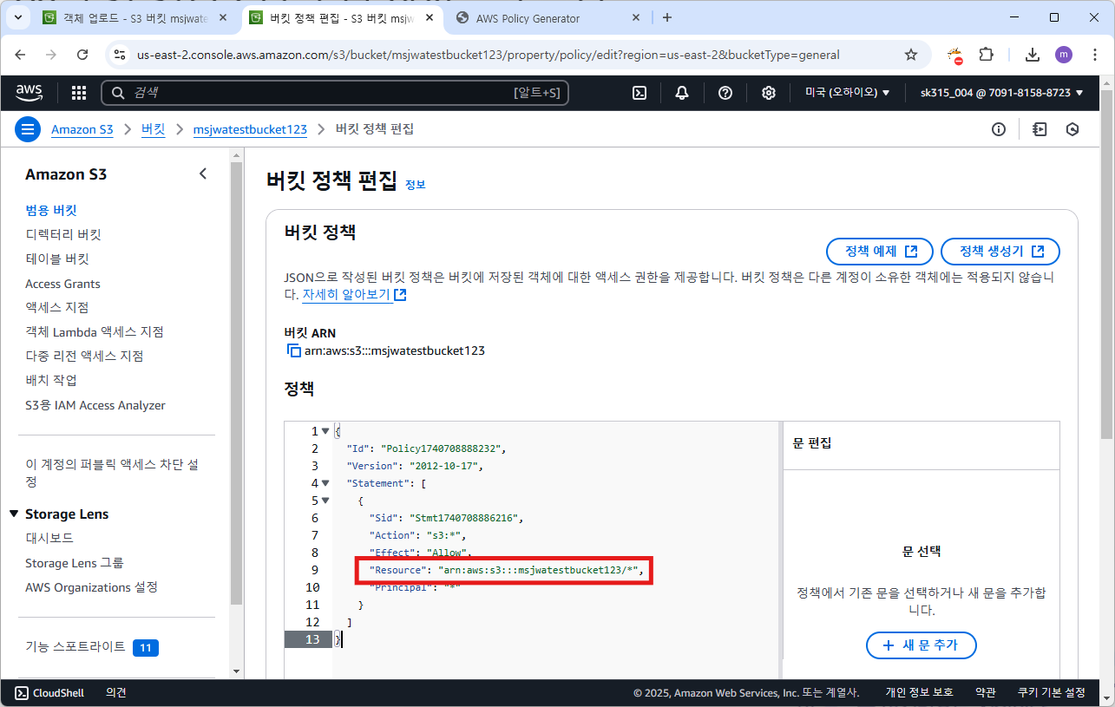Go to 버킷 breadcrumb link
This screenshot has width=1115, height=707.
click(153, 129)
